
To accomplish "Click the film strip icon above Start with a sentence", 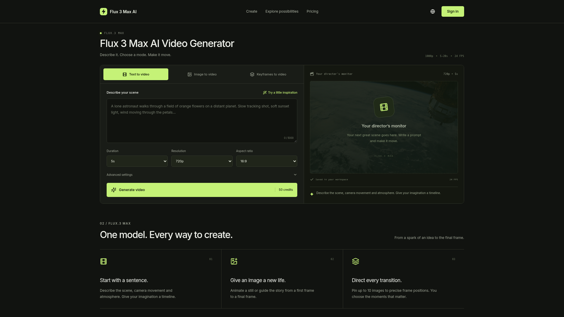I will 103,261.
